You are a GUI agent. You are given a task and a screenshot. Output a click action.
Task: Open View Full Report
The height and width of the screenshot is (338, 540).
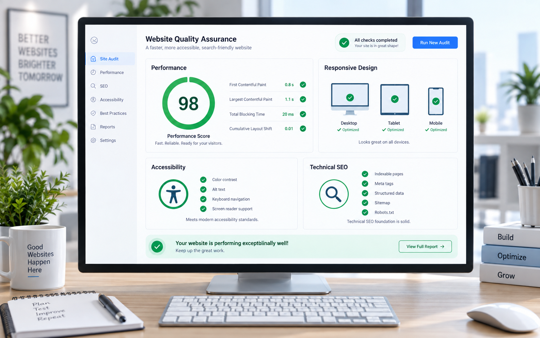(425, 247)
